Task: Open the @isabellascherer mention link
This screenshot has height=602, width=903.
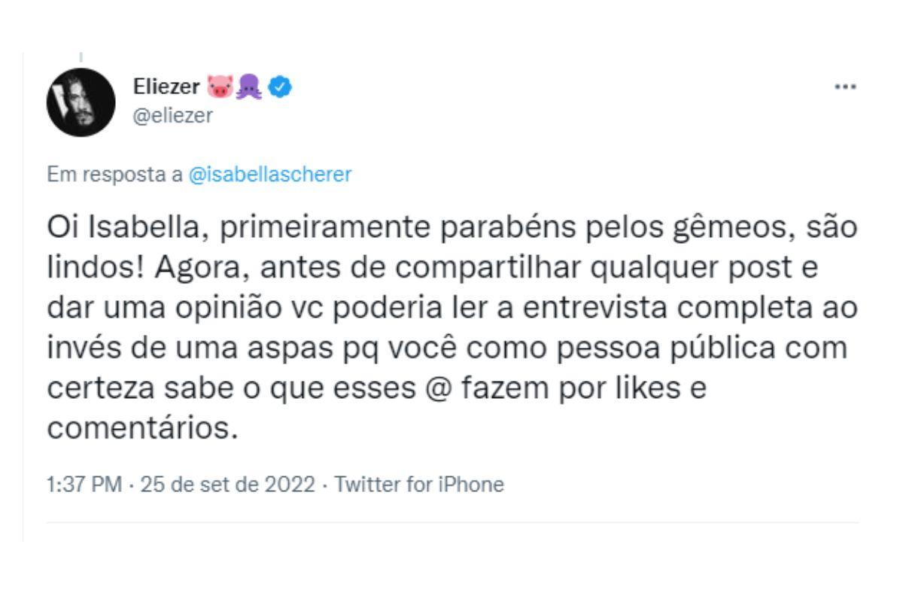Action: pyautogui.click(x=269, y=175)
